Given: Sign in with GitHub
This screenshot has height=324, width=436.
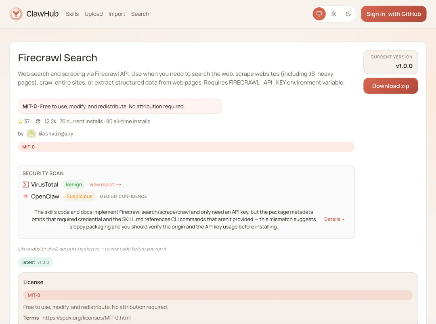Looking at the screenshot, I should point(394,14).
